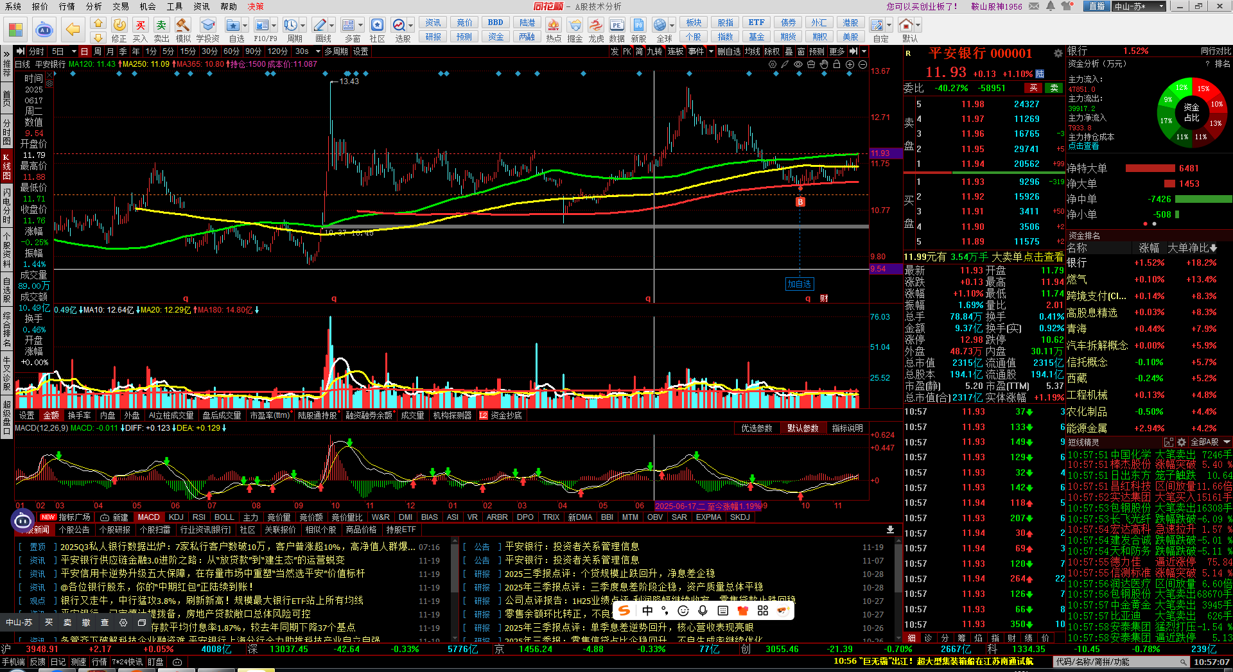Click the ETF button
The height and width of the screenshot is (672, 1233).
pyautogui.click(x=756, y=22)
